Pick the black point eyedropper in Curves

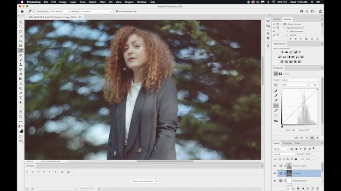tap(276, 91)
